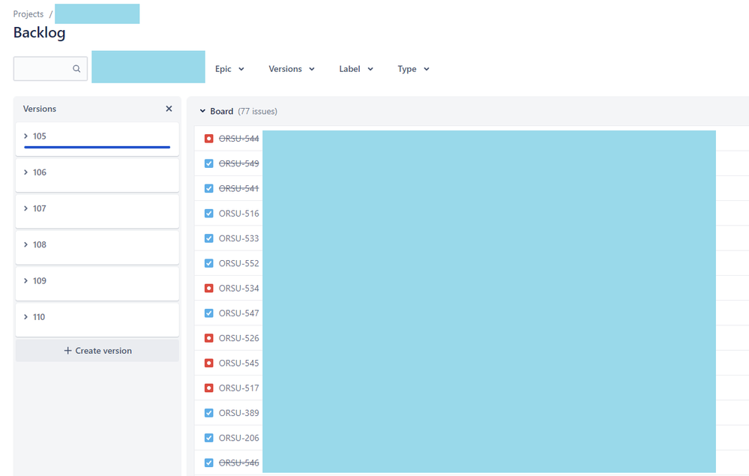Click the task icon for ORSU-206
Viewport: 749px width, 476px height.
pyautogui.click(x=208, y=438)
